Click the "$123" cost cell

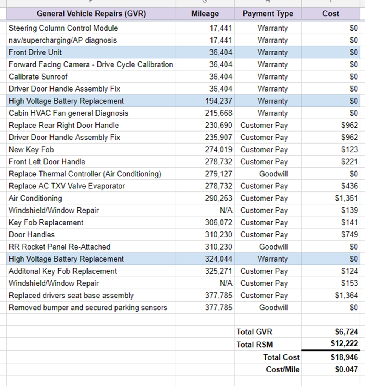click(x=331, y=149)
